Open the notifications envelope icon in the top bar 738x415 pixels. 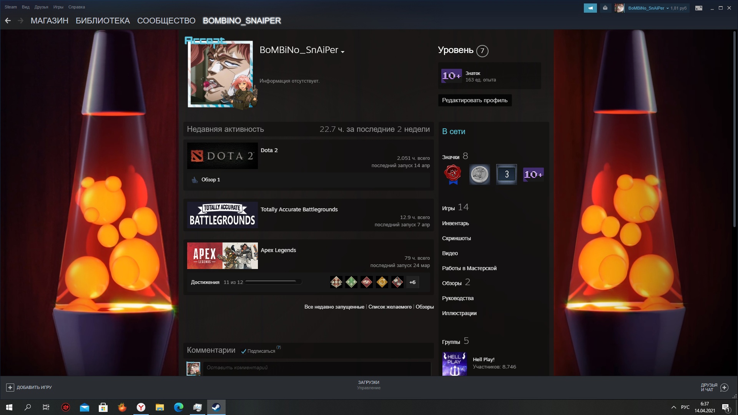605,8
